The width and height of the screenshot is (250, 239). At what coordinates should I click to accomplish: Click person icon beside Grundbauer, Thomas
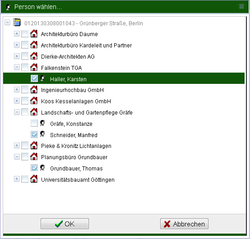tap(42, 168)
